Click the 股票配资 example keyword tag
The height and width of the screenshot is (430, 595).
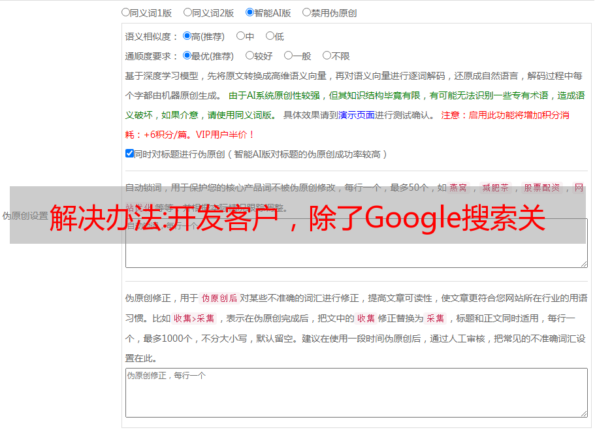(541, 188)
